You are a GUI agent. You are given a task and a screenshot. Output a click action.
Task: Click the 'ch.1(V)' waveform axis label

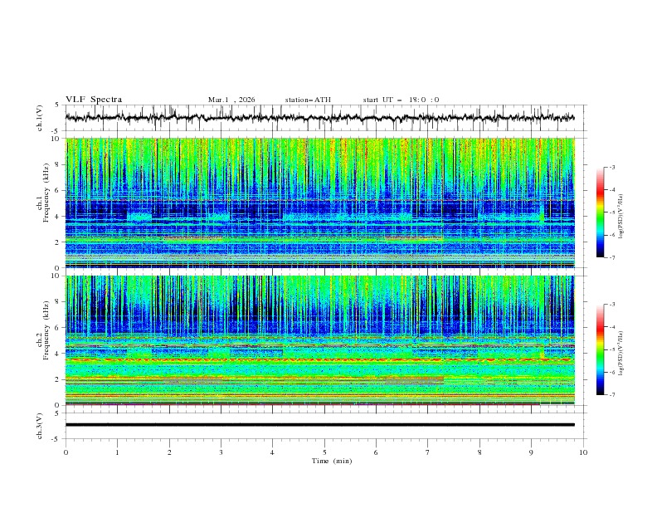40,118
